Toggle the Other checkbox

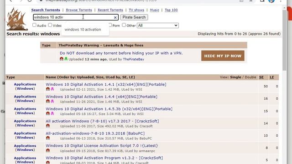coord(124,25)
